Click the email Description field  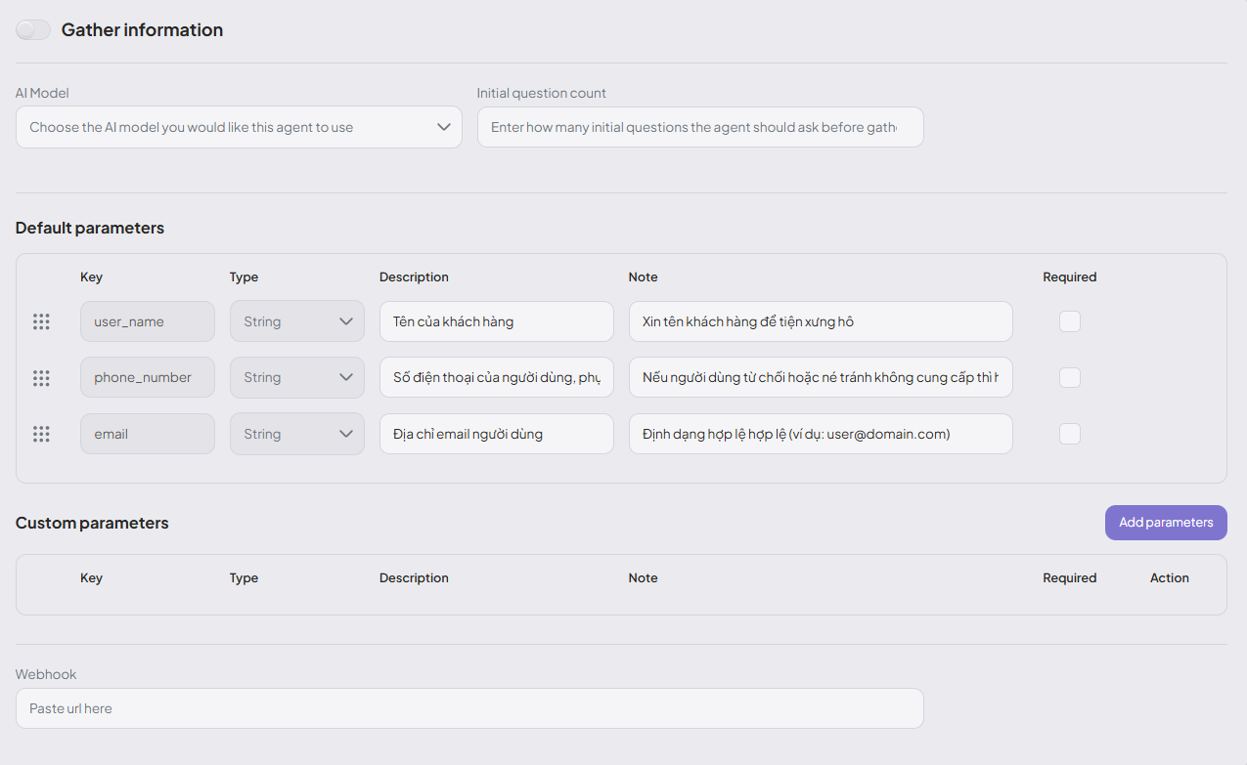[496, 434]
